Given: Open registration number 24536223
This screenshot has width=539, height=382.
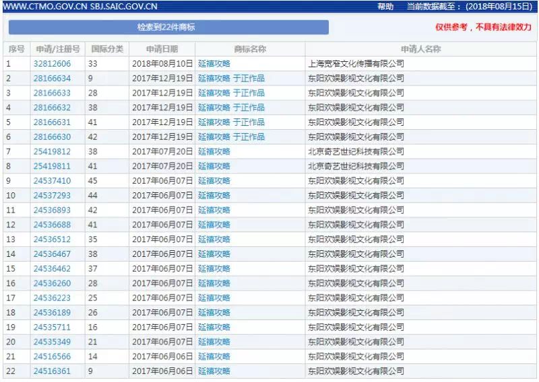Looking at the screenshot, I should 52,298.
